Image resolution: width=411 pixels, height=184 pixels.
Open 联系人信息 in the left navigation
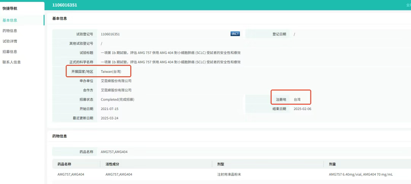pyautogui.click(x=12, y=62)
